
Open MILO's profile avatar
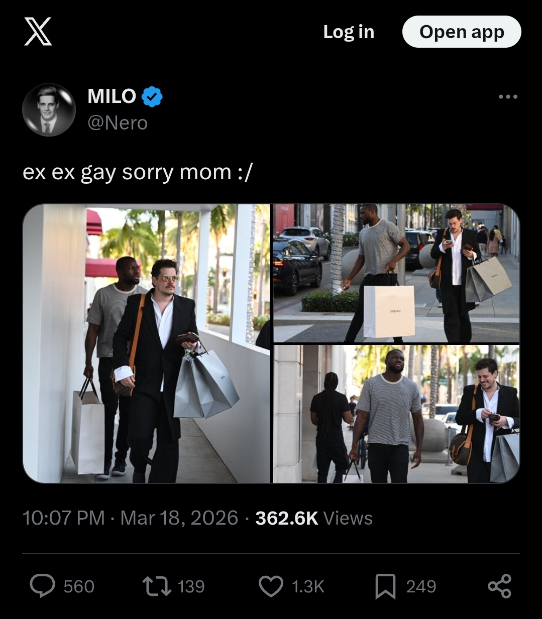(x=49, y=109)
